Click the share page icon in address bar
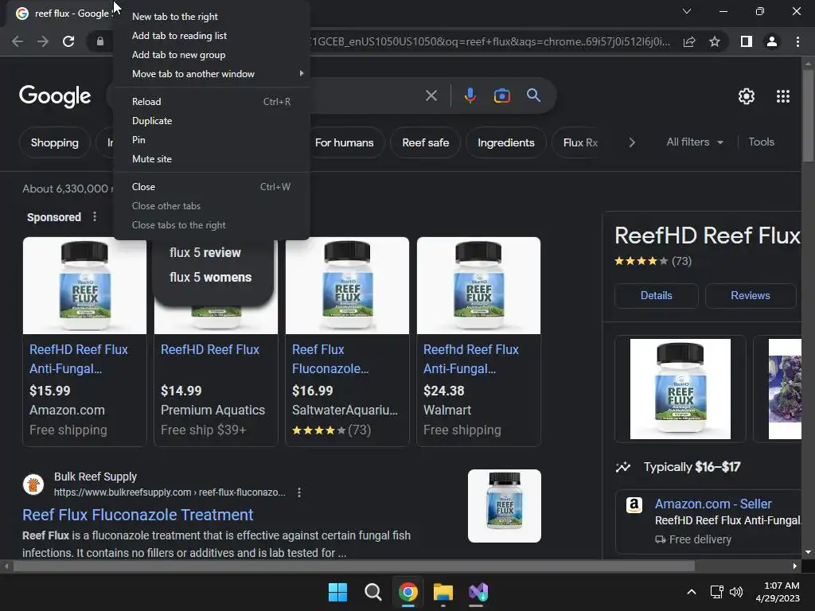This screenshot has height=611, width=815. point(689,41)
